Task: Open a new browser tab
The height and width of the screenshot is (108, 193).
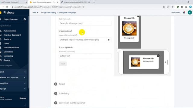Action: point(94,2)
